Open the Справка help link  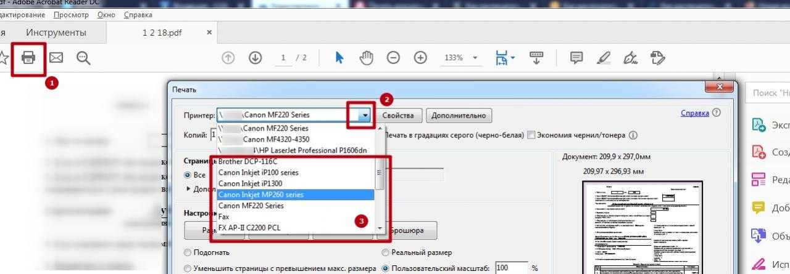[694, 113]
